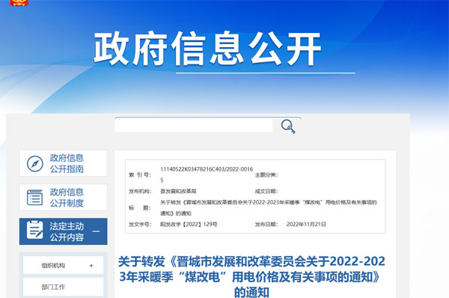Select the publisher text 县发展和改革局

(x=178, y=191)
